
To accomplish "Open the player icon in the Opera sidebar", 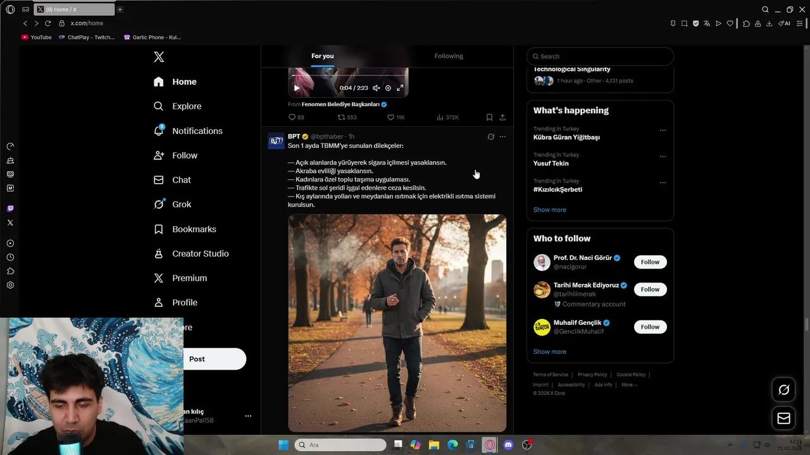I will click(x=10, y=243).
